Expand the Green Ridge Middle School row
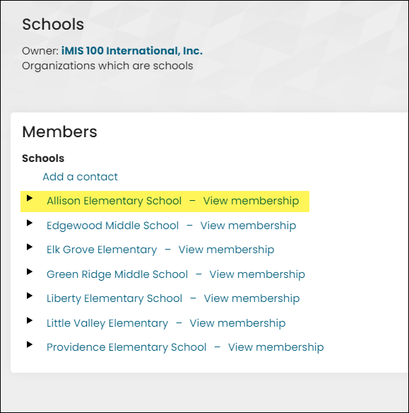The height and width of the screenshot is (413, 409). [x=30, y=272]
